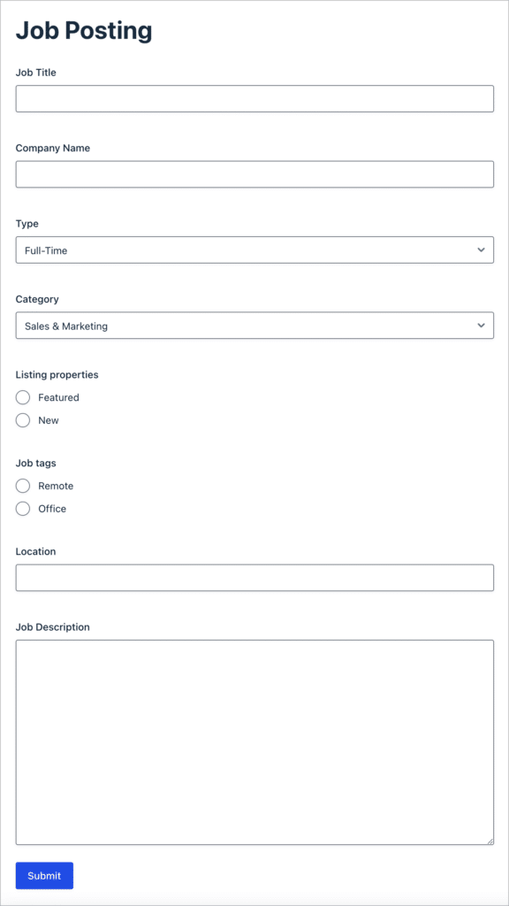Open the Type dropdown showing Full-Time
The image size is (509, 906).
(254, 250)
